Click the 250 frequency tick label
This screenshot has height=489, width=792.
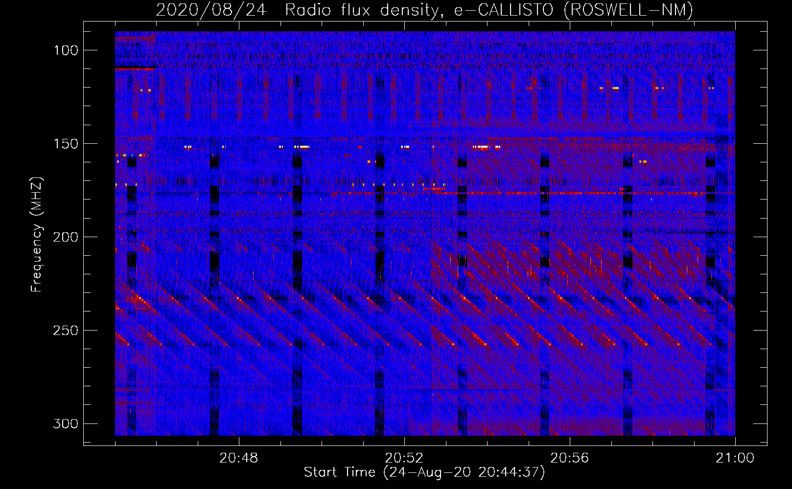[66, 331]
